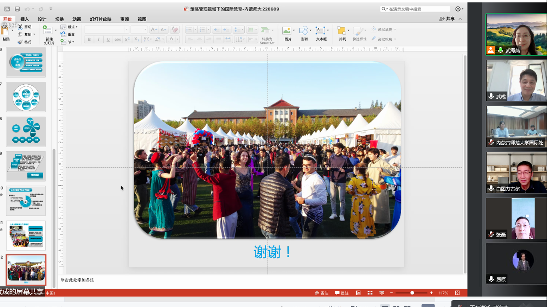
Task: Toggle Bold formatting button
Action: coord(89,40)
